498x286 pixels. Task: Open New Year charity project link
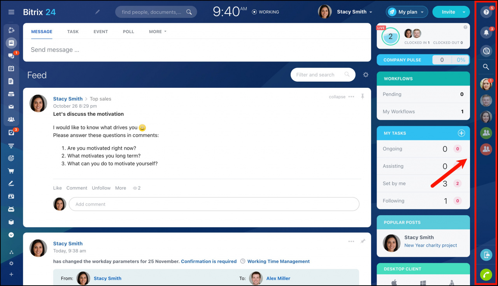click(x=431, y=246)
